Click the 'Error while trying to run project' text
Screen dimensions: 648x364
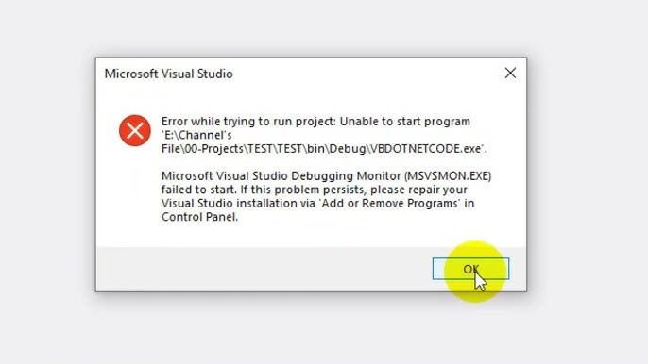(248, 122)
